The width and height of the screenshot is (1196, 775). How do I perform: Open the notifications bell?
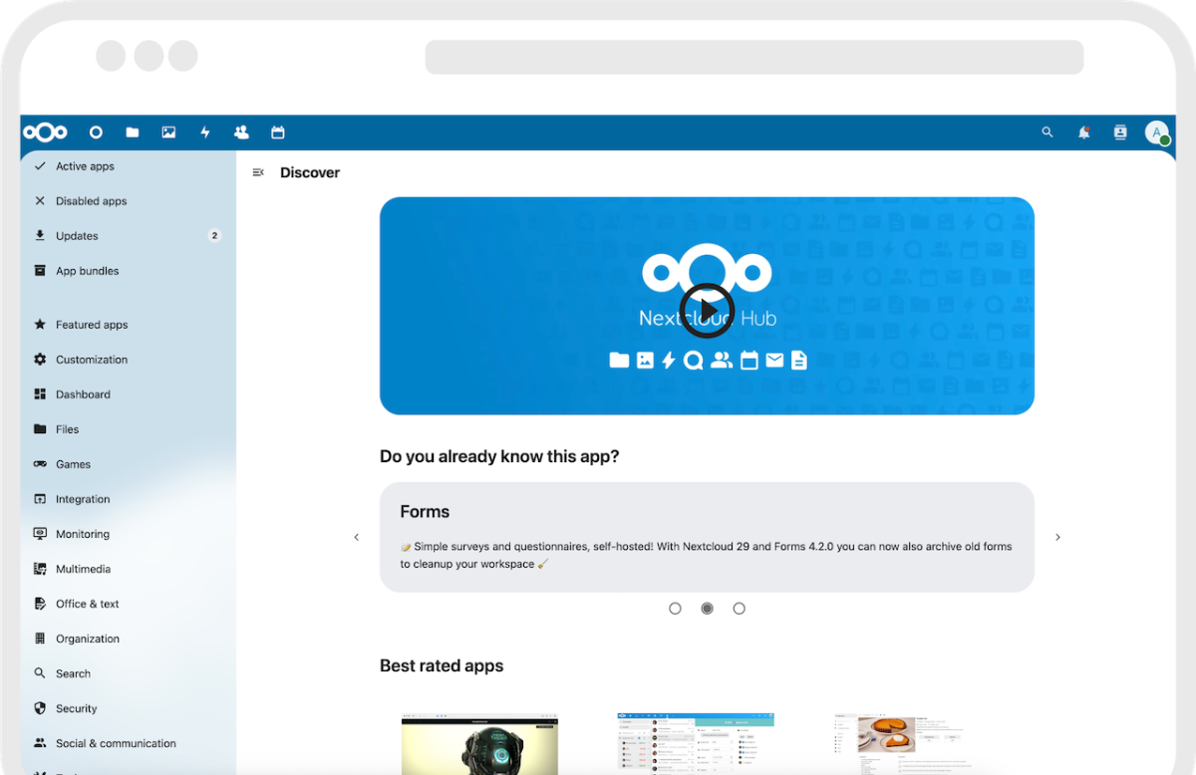(1083, 132)
